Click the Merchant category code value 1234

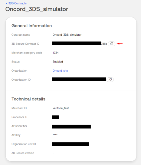(56, 53)
